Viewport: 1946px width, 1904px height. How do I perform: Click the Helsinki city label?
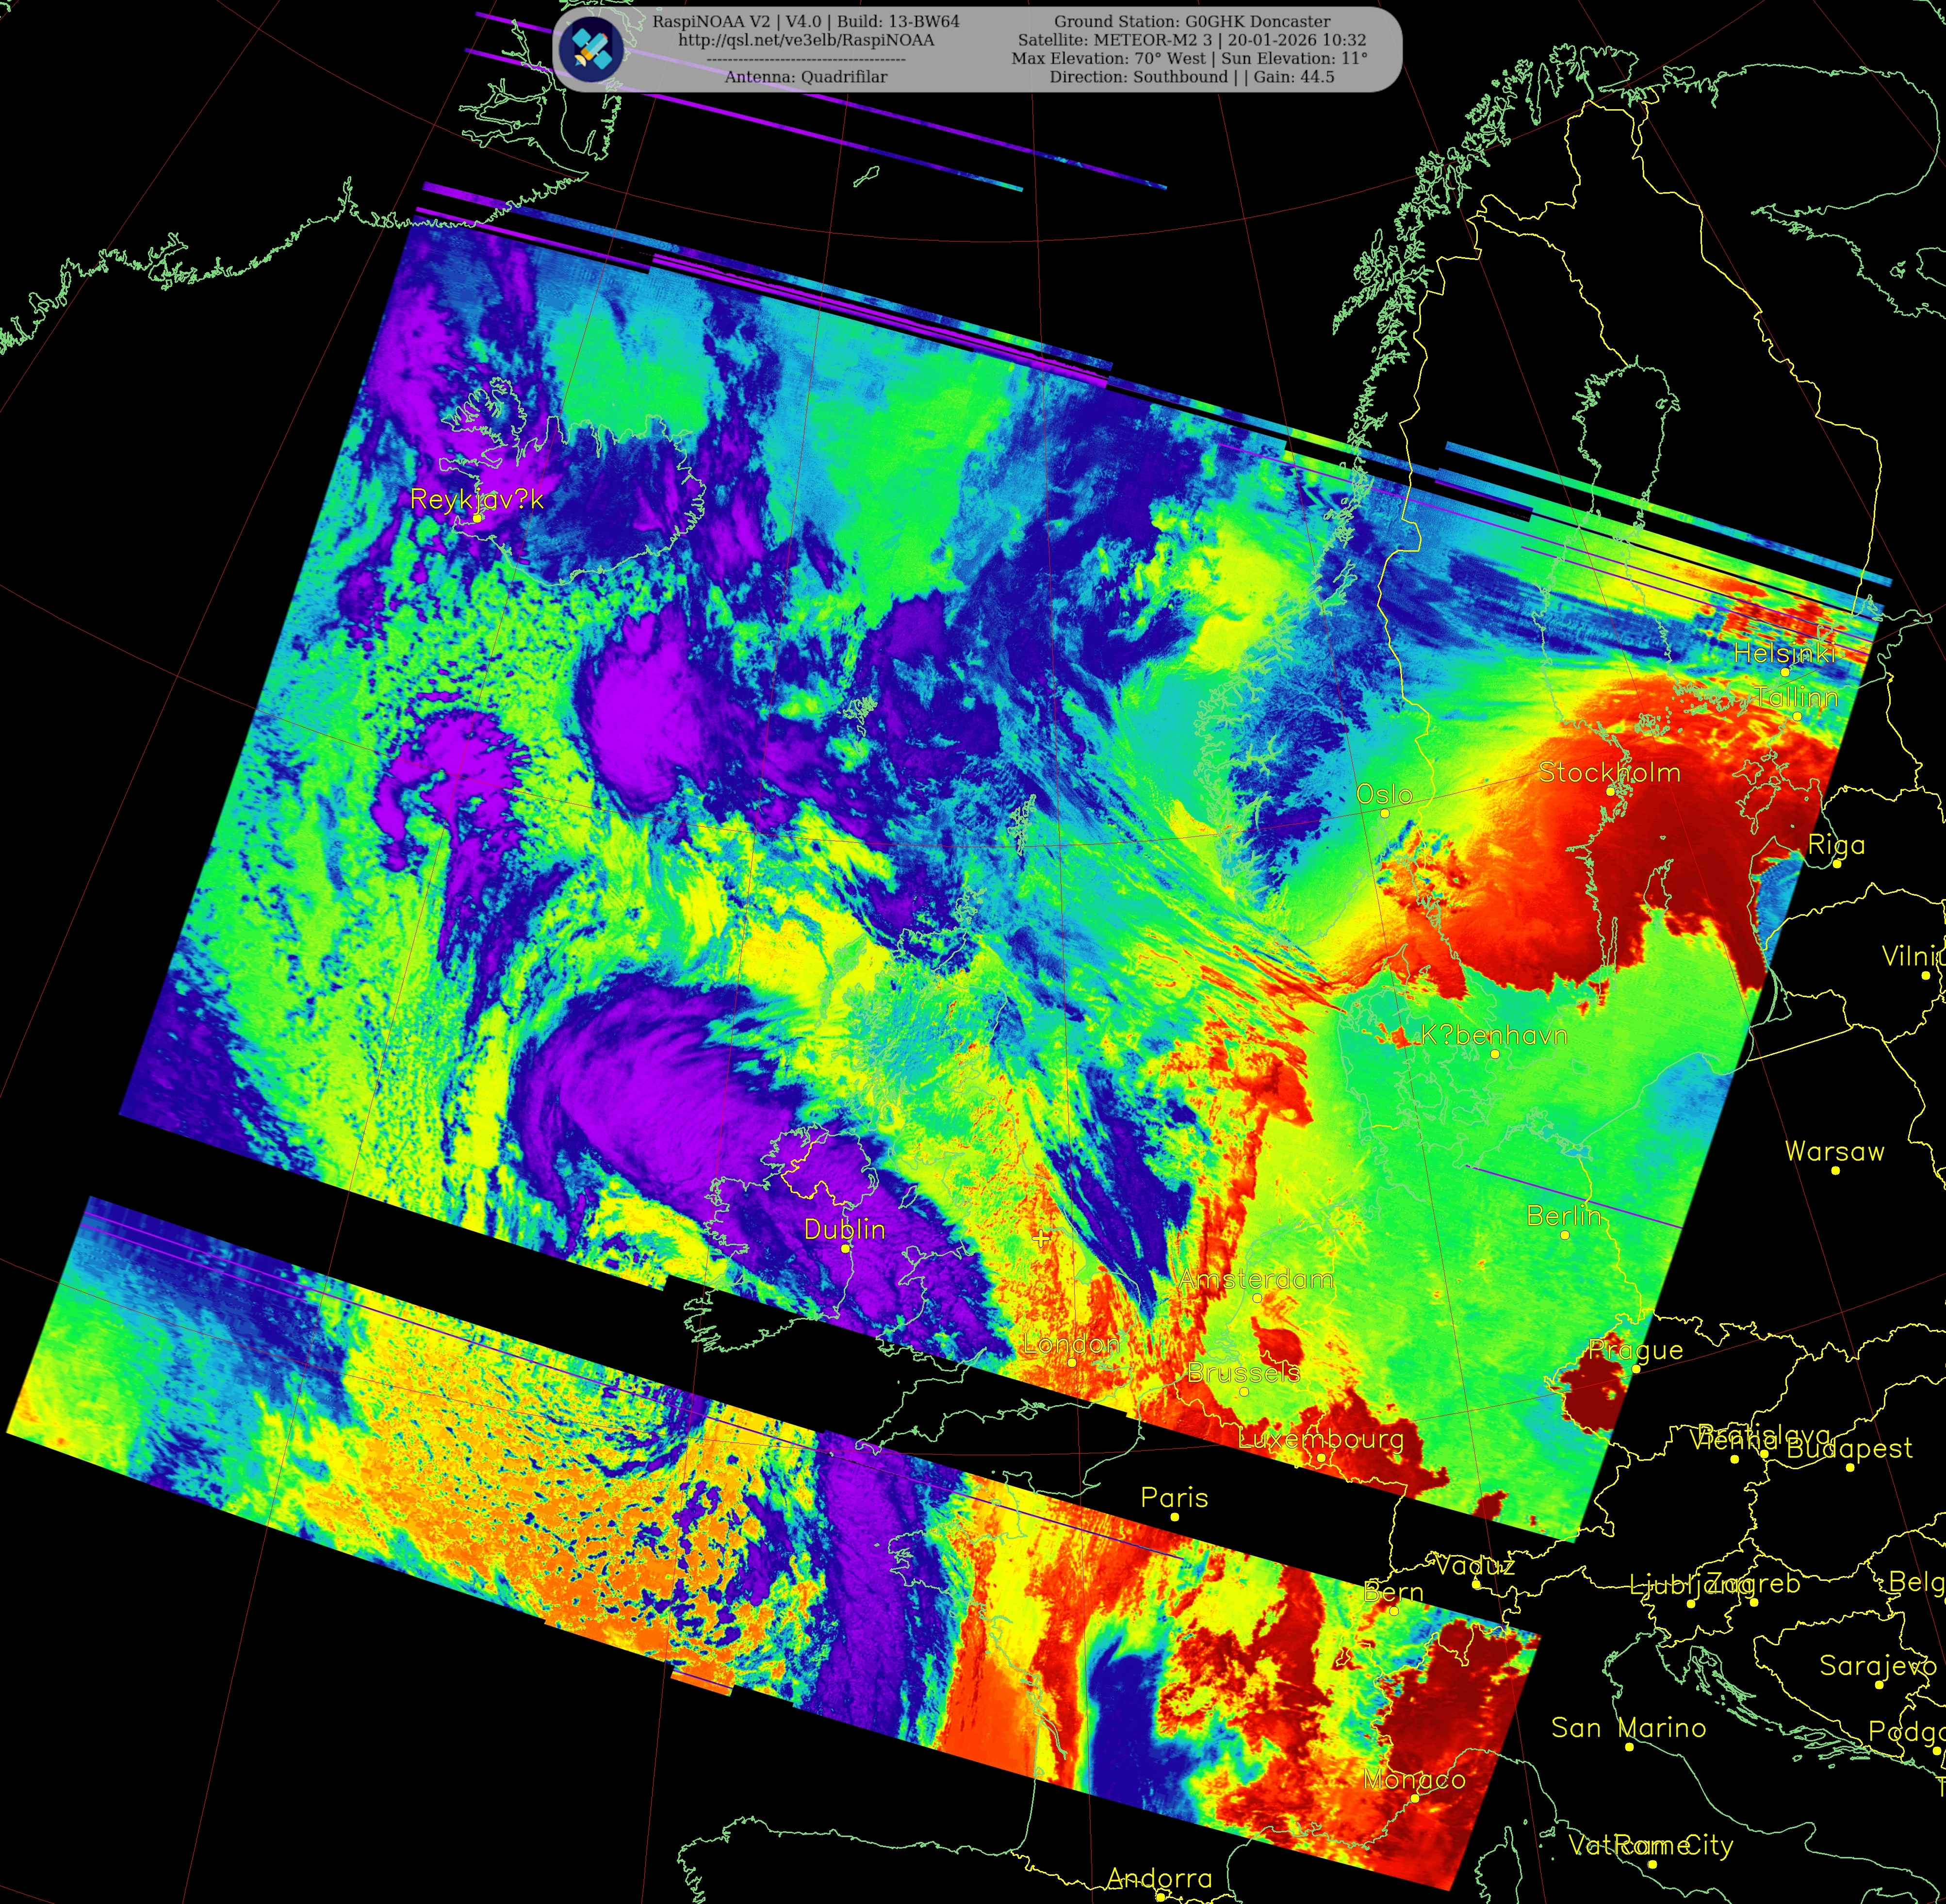[x=1784, y=653]
